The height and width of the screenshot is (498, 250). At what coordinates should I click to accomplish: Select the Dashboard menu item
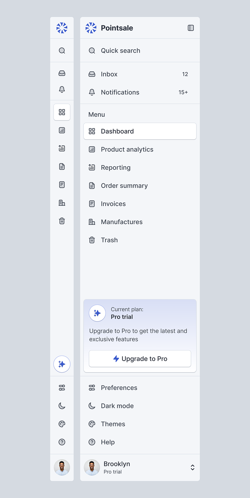(x=140, y=131)
